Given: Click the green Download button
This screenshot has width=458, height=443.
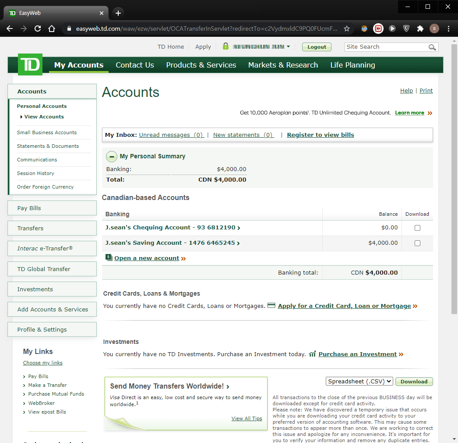Looking at the screenshot, I should 414,382.
